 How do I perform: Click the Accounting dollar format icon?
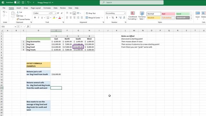107,17
